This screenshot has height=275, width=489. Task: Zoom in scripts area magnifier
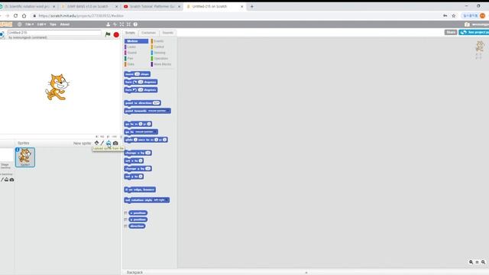click(x=483, y=262)
